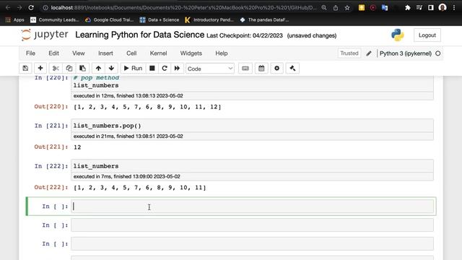462x260 pixels.
Task: Click the browser address bar URL
Action: pos(183,8)
